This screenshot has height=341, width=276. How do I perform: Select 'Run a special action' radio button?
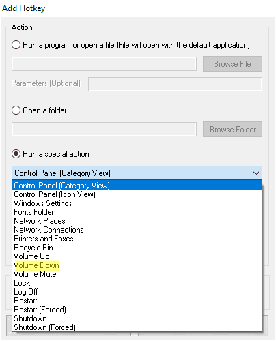point(16,154)
